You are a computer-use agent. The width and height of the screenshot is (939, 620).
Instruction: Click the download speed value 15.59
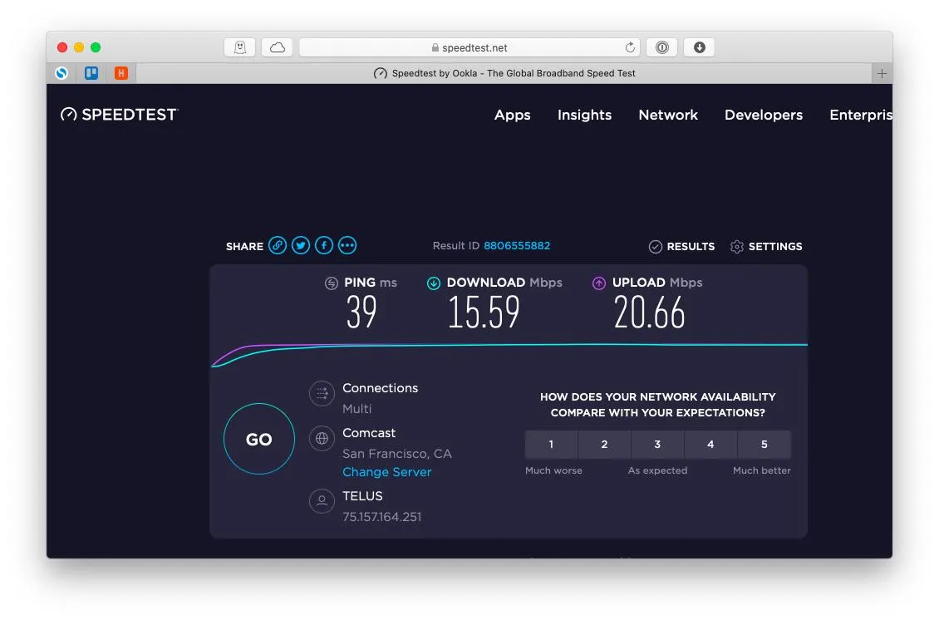click(x=484, y=312)
